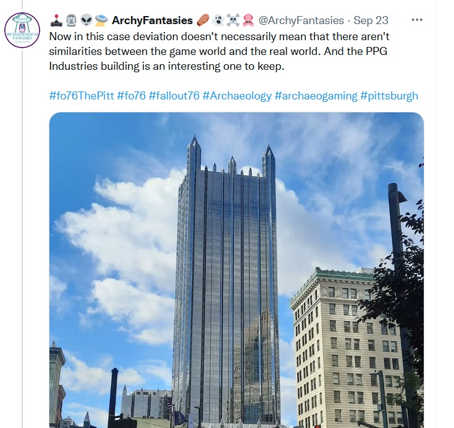The image size is (454, 428).
Task: Click the ghost emoji
Action: coord(218,20)
